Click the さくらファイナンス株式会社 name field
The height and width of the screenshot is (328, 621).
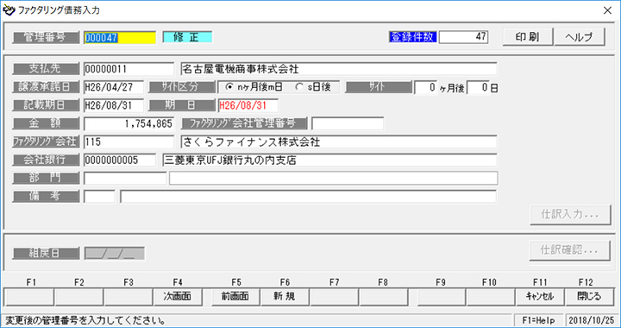(339, 142)
